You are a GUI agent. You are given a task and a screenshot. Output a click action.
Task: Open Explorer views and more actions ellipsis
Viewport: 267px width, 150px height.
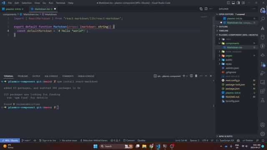click(x=254, y=9)
